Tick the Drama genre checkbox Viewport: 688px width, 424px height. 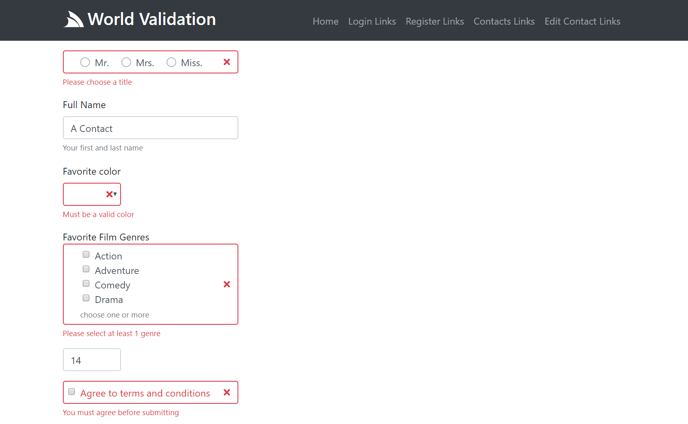tap(86, 298)
